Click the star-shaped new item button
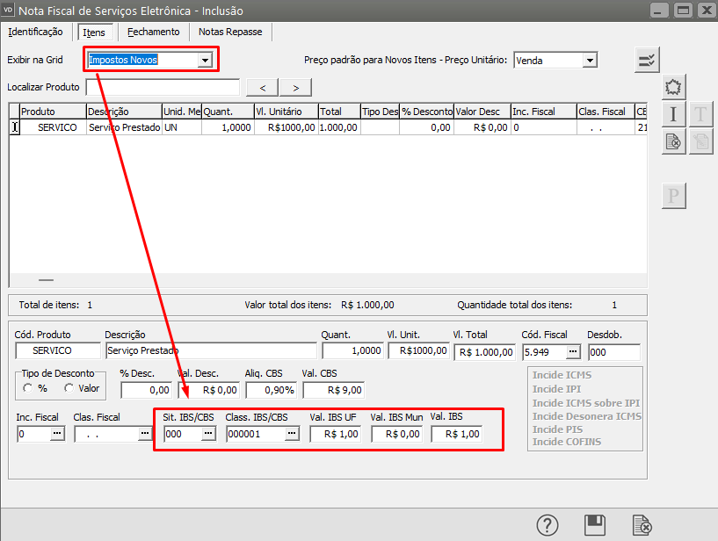This screenshot has height=541, width=718. (x=673, y=87)
